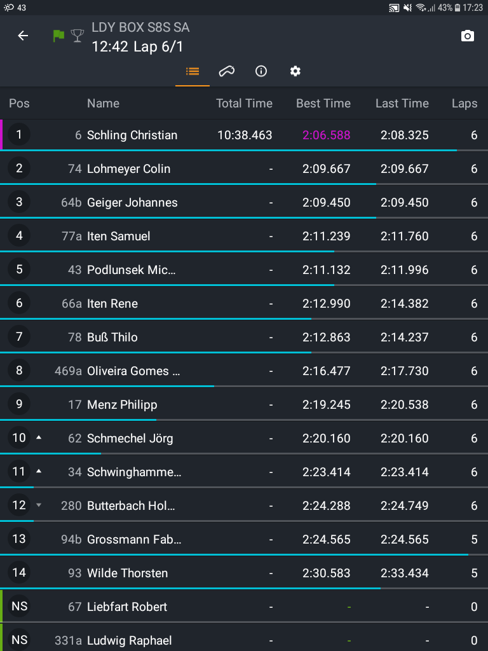Open the track map tab icon
The image size is (488, 651).
click(x=227, y=71)
